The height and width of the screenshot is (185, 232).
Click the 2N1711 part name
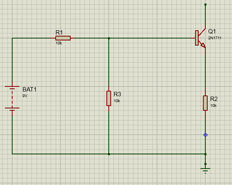(x=215, y=38)
